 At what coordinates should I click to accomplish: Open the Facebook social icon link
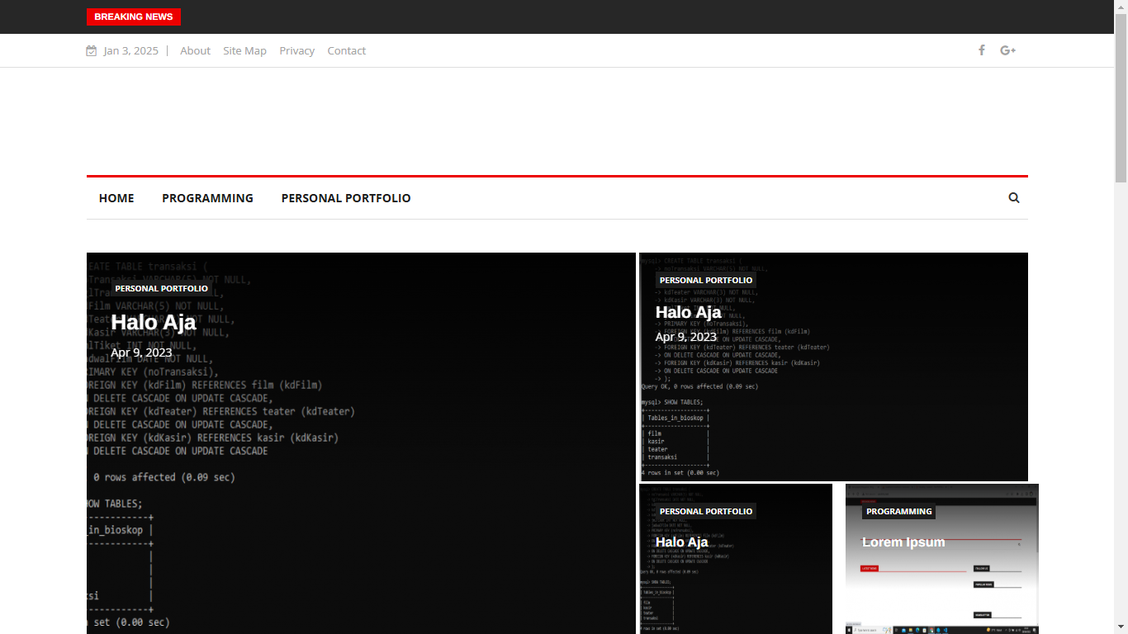981,50
